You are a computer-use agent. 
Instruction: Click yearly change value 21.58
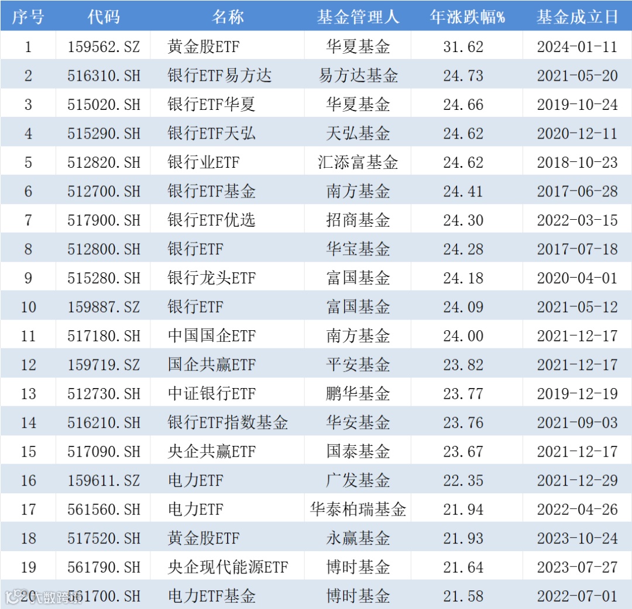463,596
